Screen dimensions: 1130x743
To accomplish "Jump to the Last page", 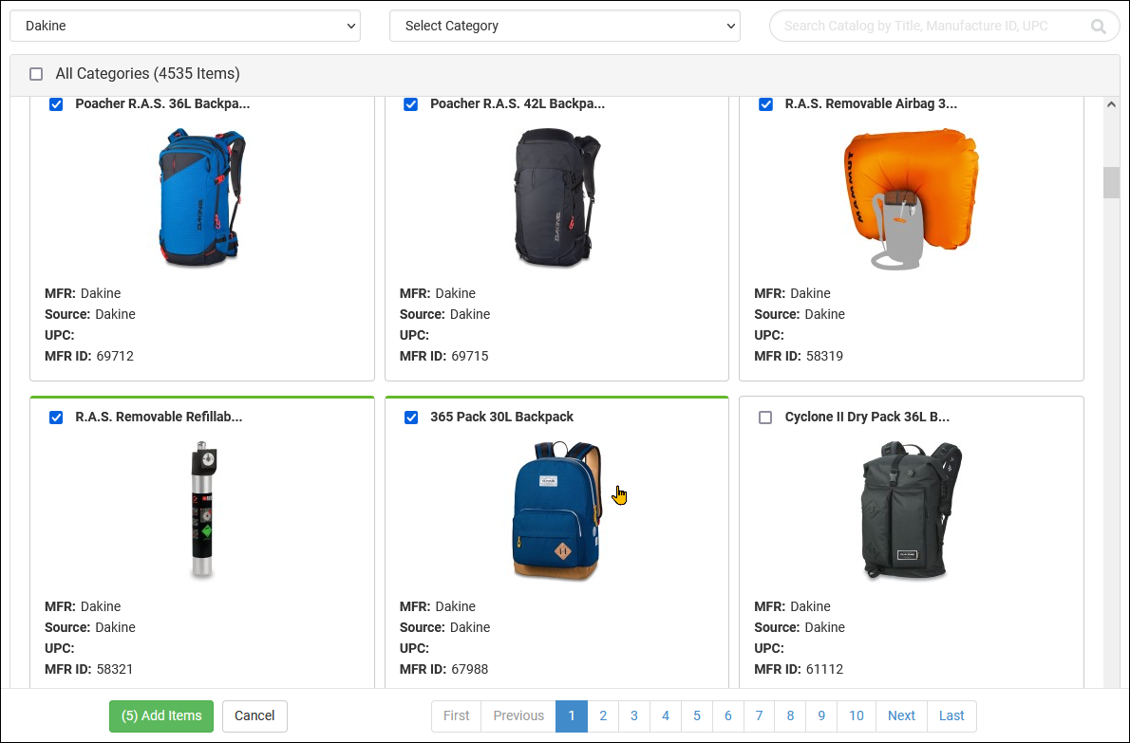I will coord(951,716).
